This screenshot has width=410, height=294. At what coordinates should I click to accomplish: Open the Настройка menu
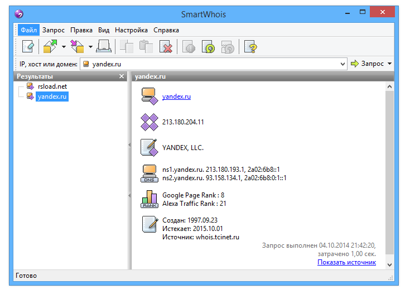tap(131, 30)
